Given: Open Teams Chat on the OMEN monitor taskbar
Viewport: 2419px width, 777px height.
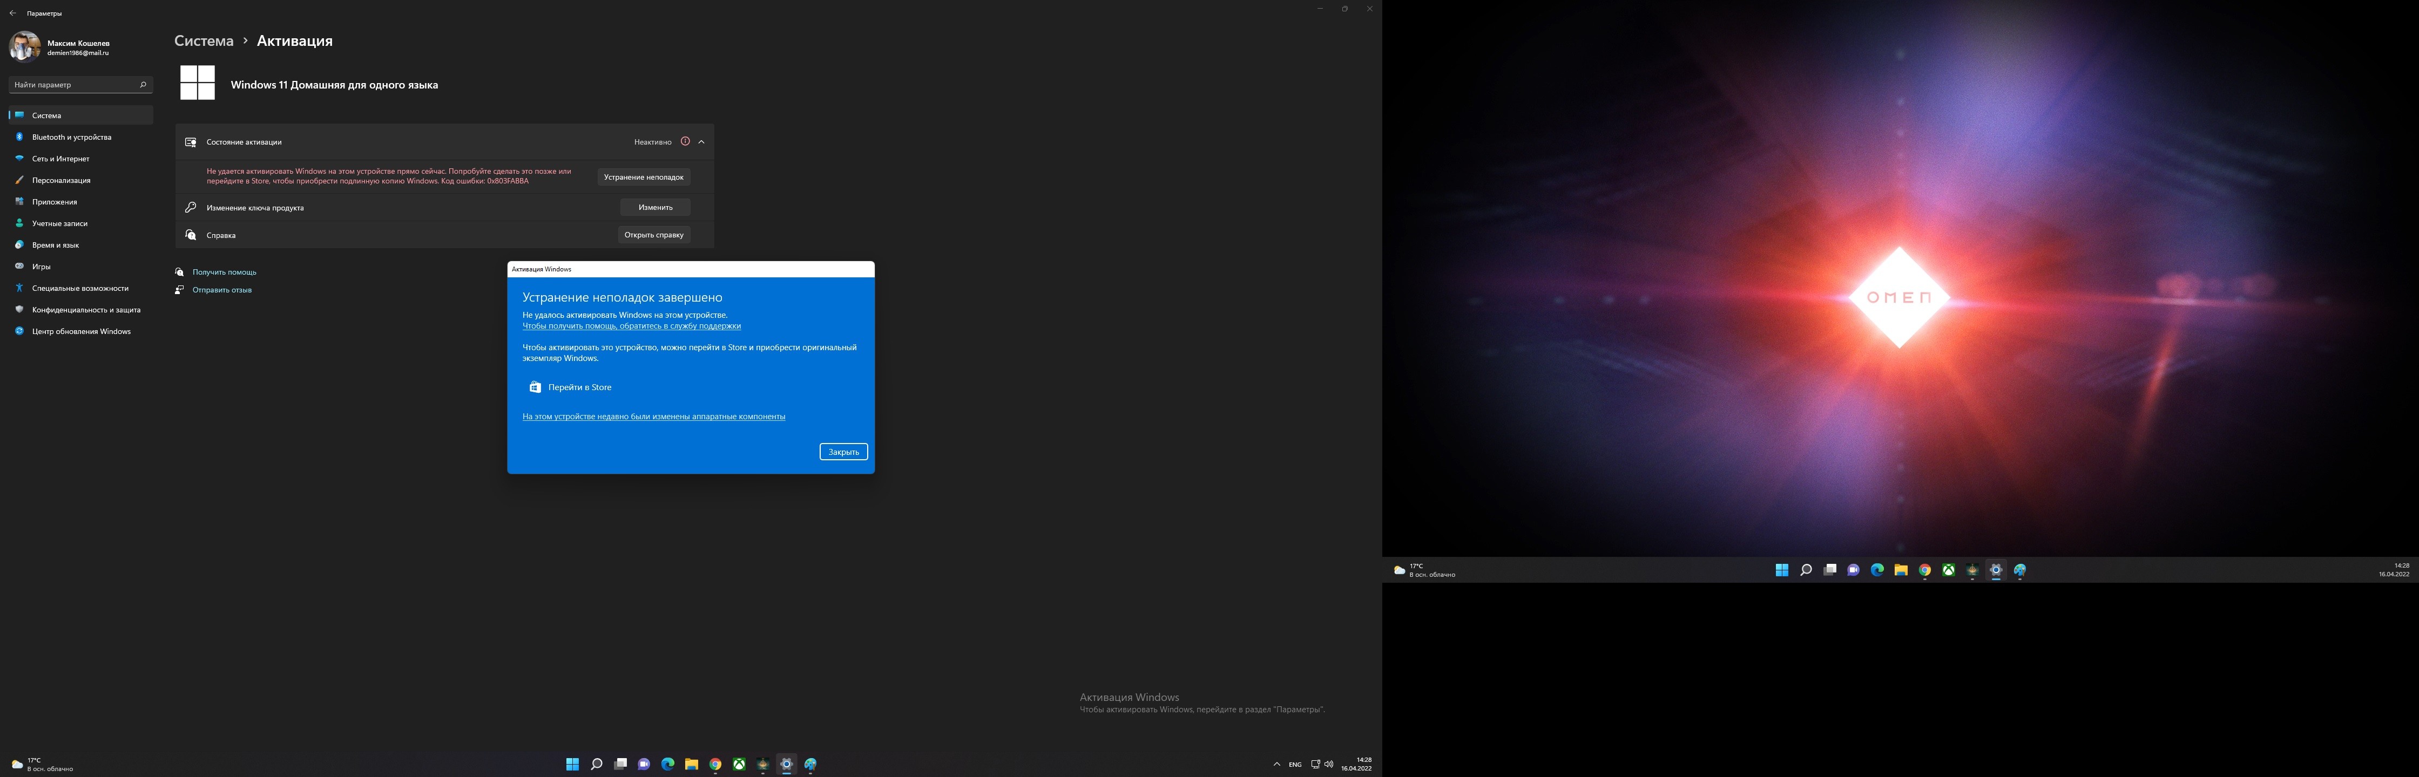Looking at the screenshot, I should tap(1854, 570).
